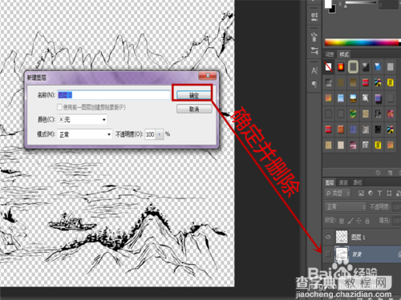The height and width of the screenshot is (300, 401).
Task: Toggle lock image pixels brush icon
Action: (350, 221)
